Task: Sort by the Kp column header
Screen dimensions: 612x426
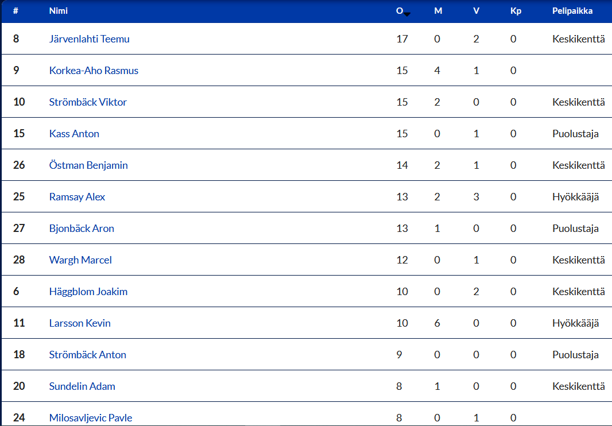Action: tap(516, 11)
